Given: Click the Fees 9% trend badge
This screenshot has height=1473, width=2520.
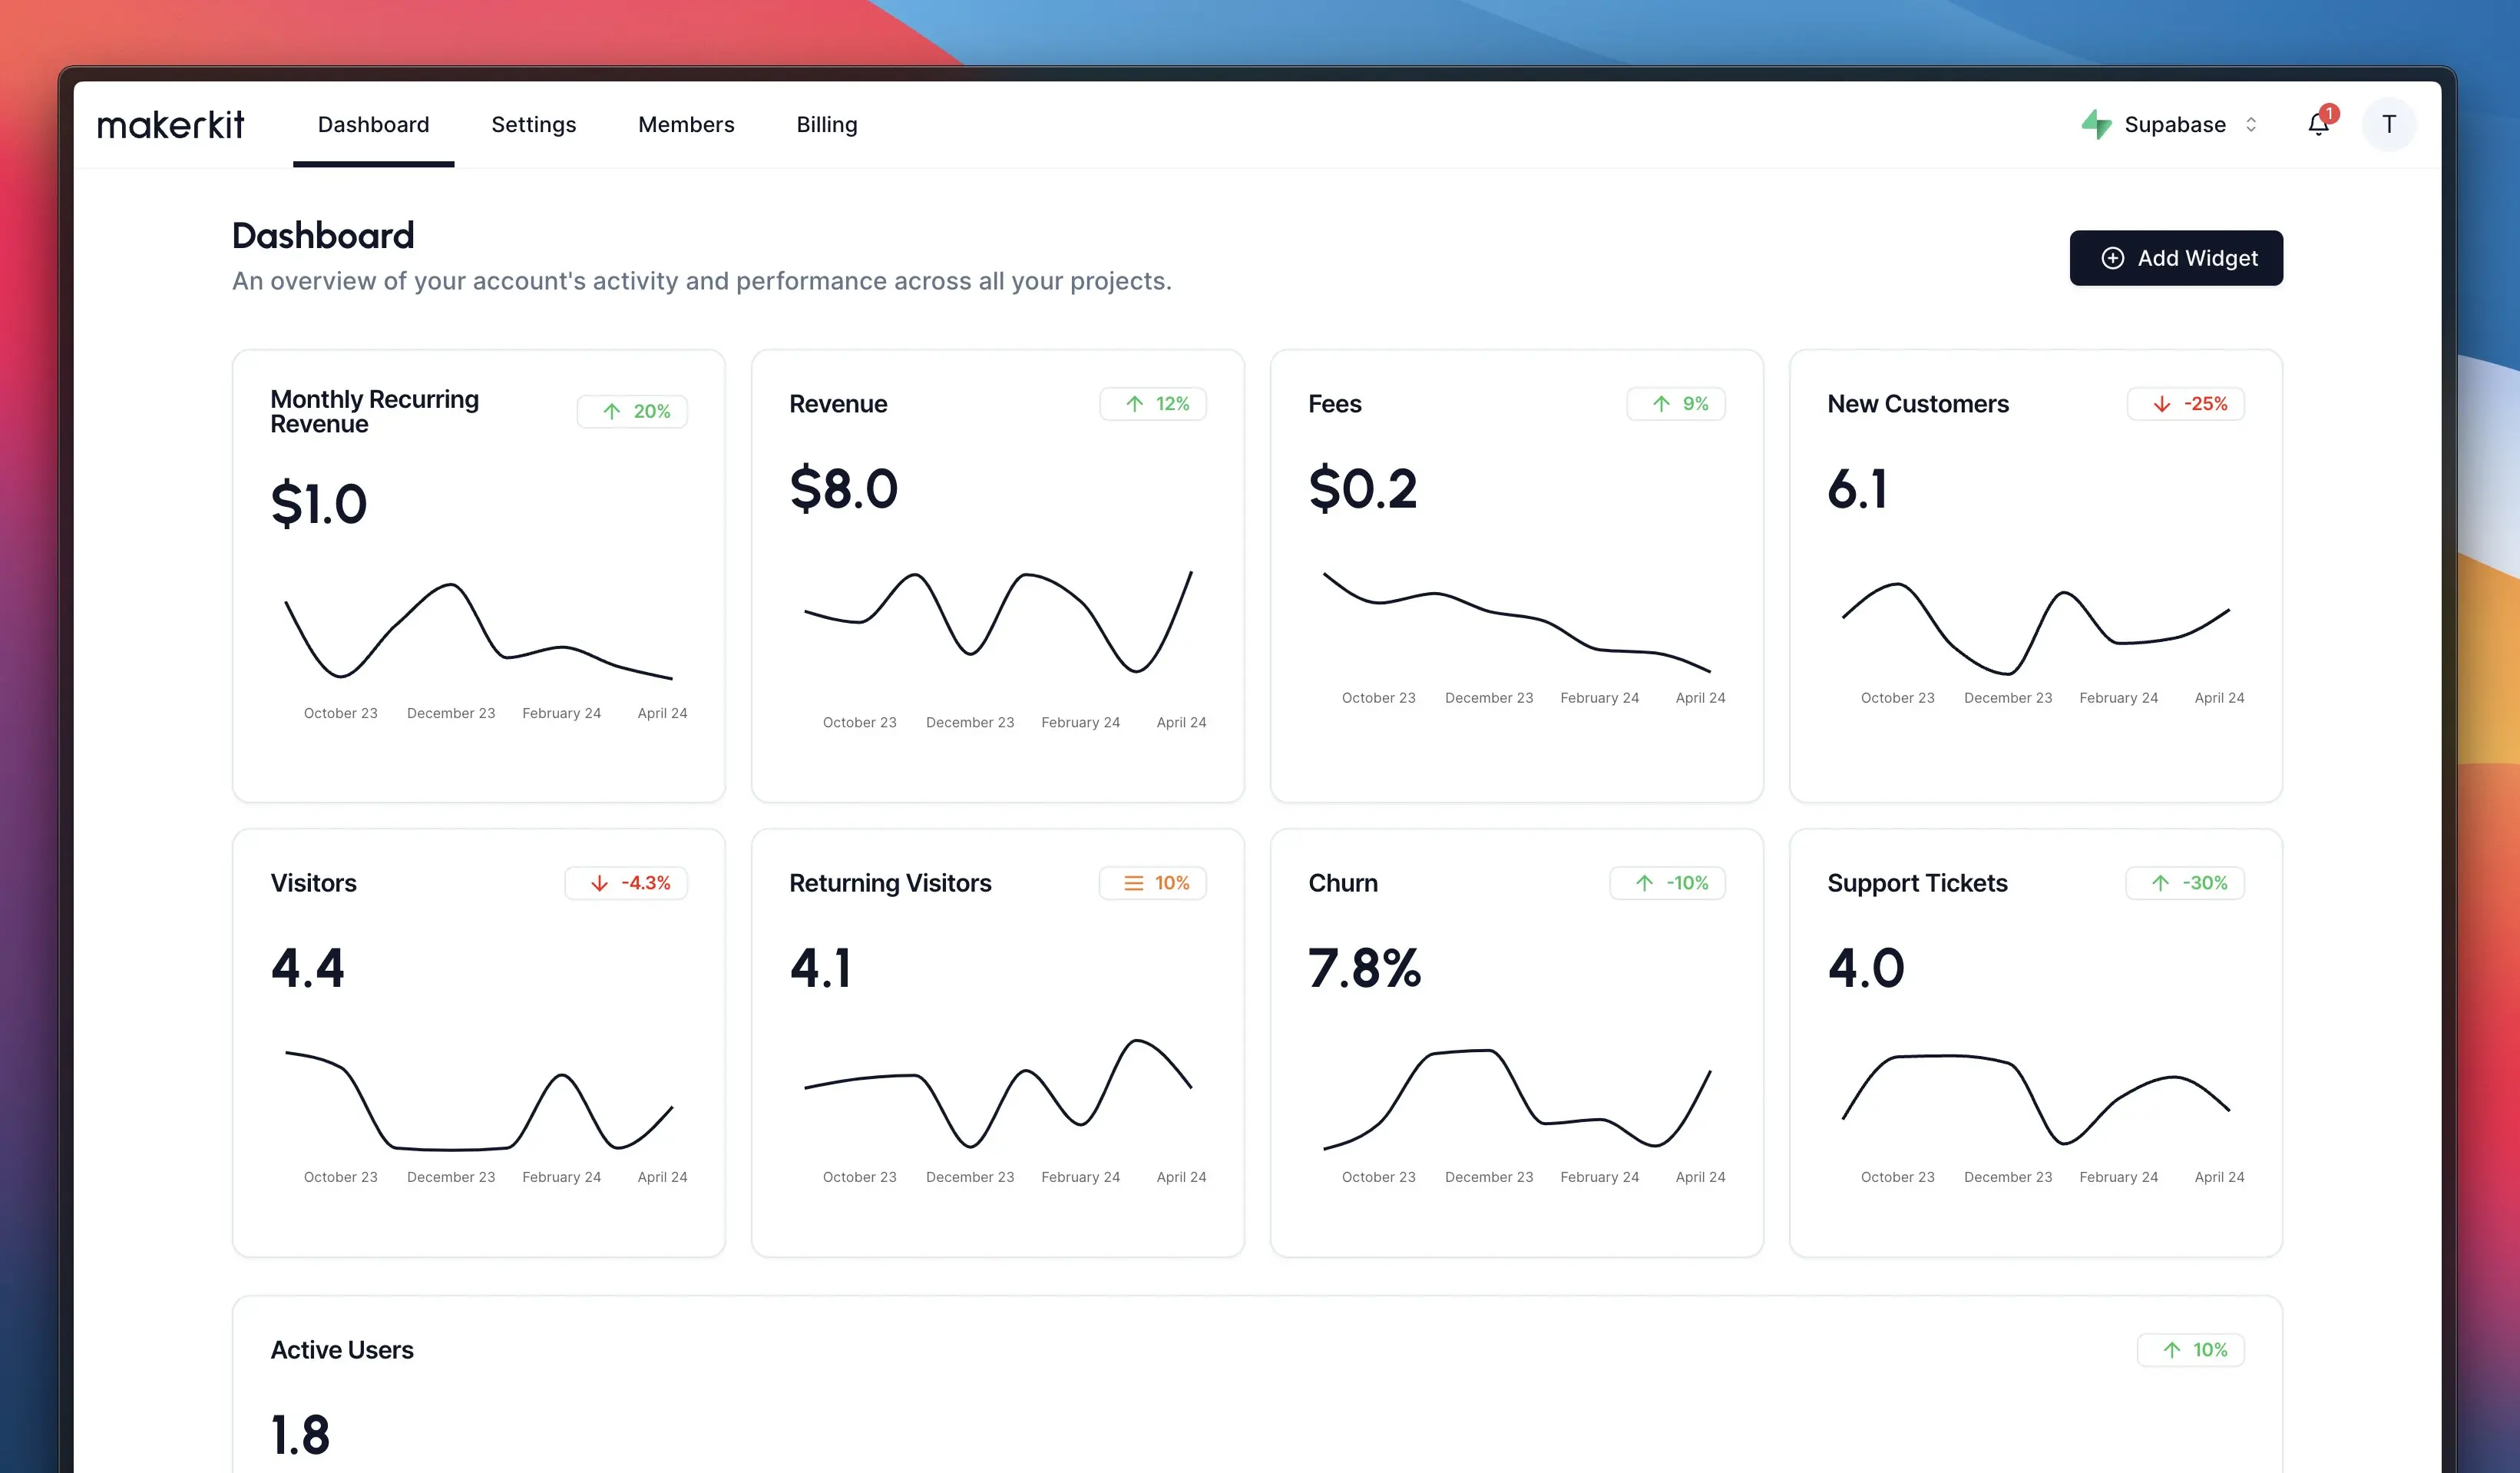Looking at the screenshot, I should (1675, 404).
